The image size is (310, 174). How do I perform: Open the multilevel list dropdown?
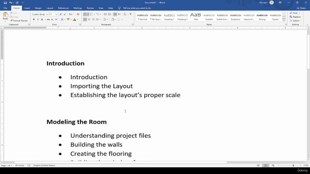coord(100,14)
